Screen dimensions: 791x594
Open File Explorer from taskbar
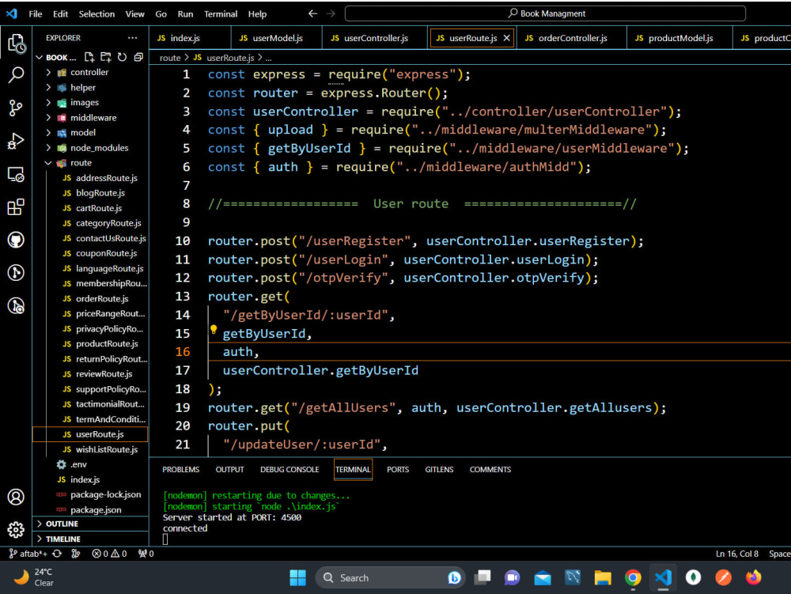[602, 578]
